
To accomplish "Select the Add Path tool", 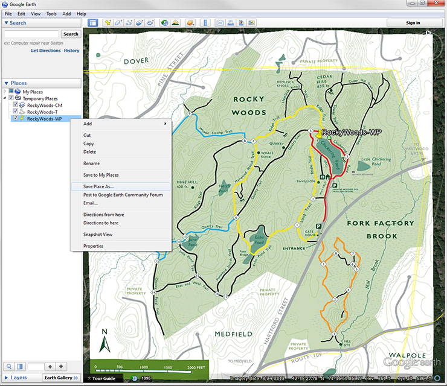I will click(129, 23).
